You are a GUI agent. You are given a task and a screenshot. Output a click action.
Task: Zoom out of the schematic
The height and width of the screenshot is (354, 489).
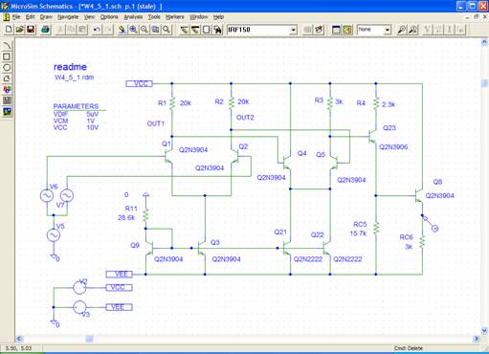coord(144,30)
